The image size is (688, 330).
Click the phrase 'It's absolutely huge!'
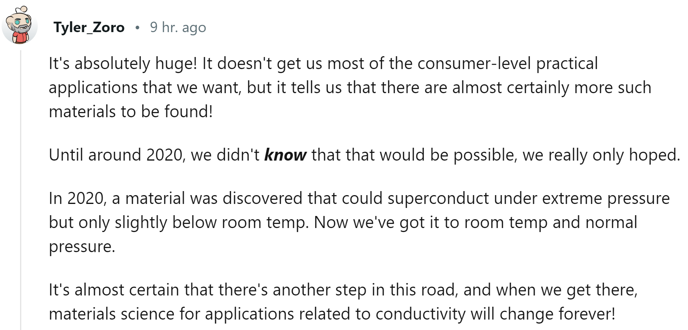click(123, 63)
